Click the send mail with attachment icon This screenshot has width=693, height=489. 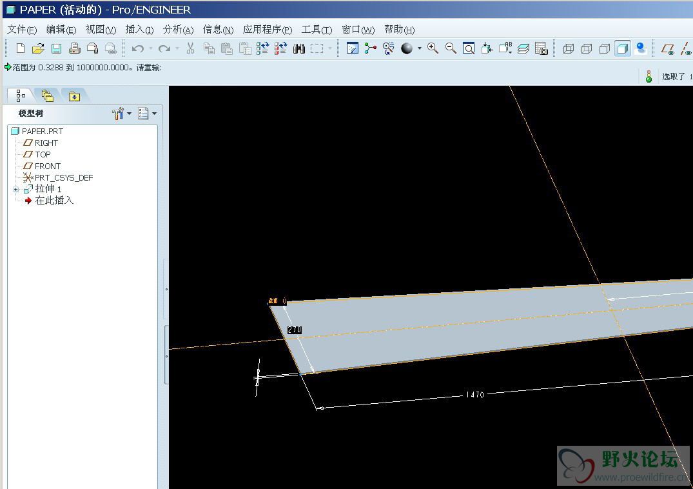click(92, 48)
